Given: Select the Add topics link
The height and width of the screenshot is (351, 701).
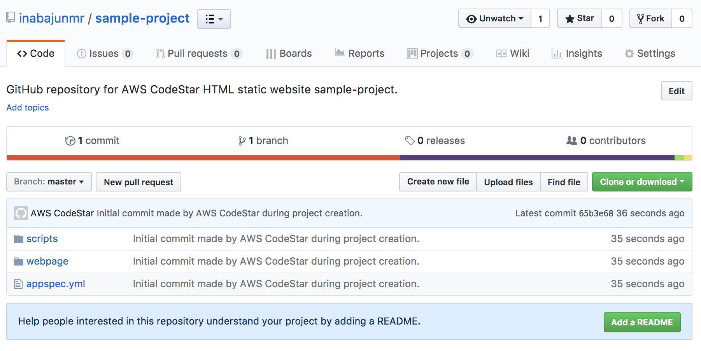Looking at the screenshot, I should click(x=27, y=107).
